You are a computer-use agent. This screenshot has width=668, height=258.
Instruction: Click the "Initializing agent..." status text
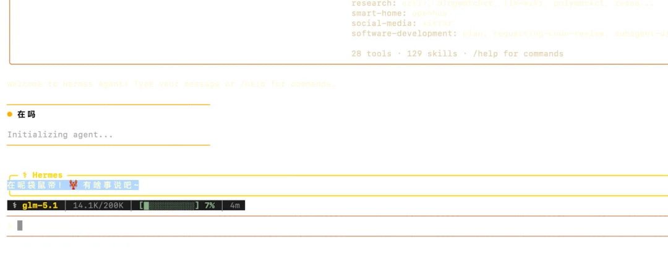(x=61, y=134)
